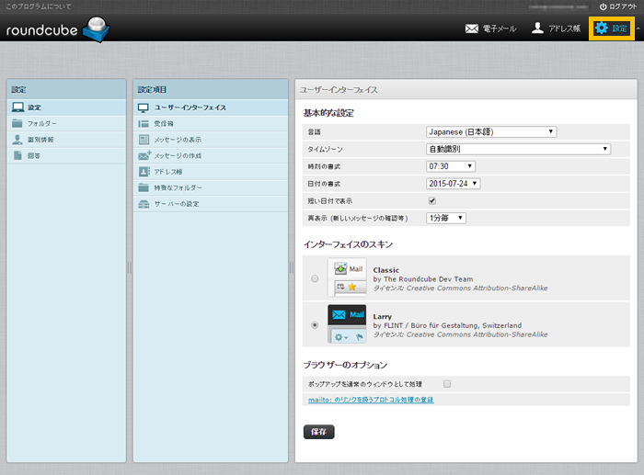Toggle the 短い日付で表示 checkbox
This screenshot has width=644, height=475.
coord(431,200)
